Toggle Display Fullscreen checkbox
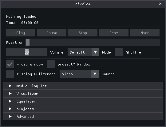The image size is (166, 127). pos(10,74)
